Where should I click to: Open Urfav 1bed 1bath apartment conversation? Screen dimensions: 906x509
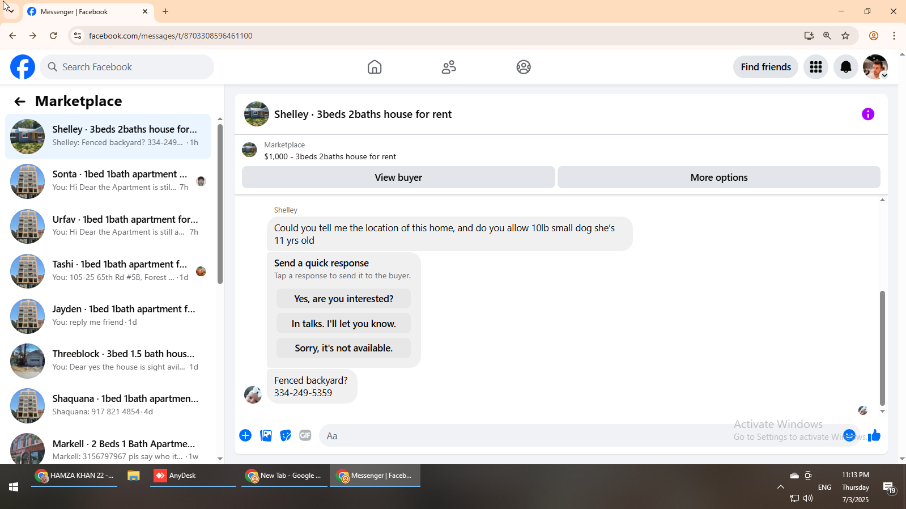108,226
